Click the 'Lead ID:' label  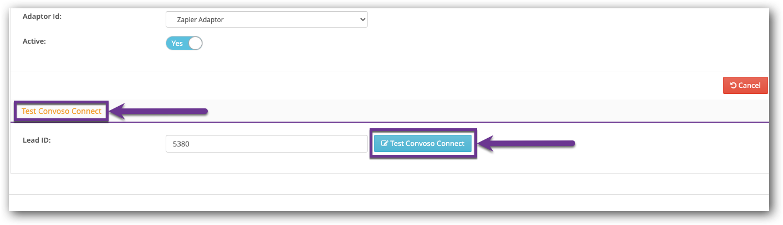point(37,140)
